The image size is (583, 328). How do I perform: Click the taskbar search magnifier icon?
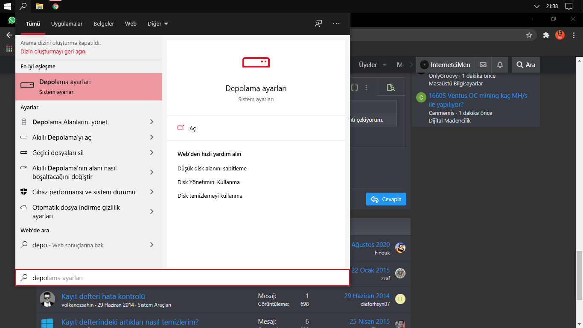[x=23, y=6]
